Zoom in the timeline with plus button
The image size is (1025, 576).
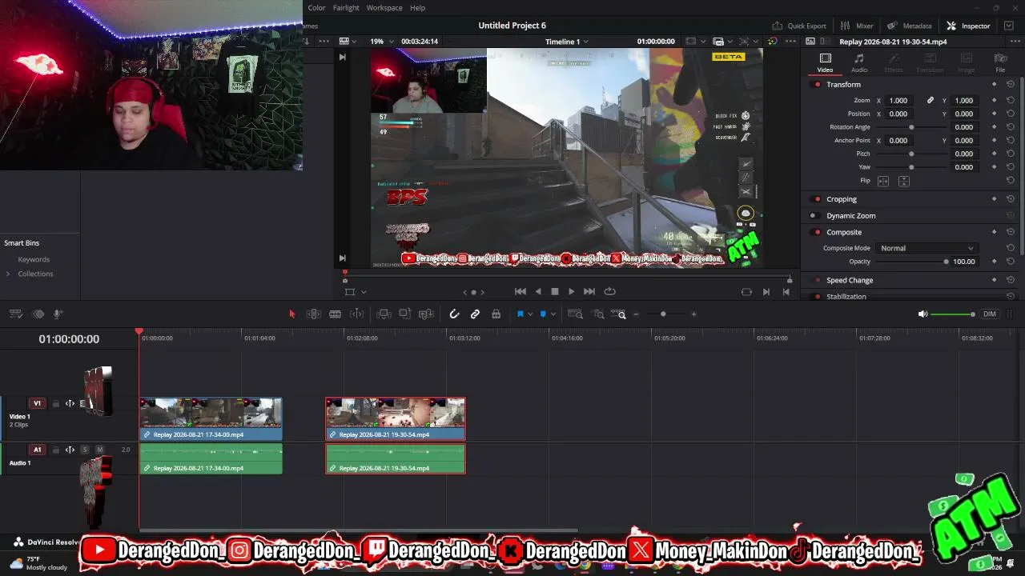click(x=693, y=314)
